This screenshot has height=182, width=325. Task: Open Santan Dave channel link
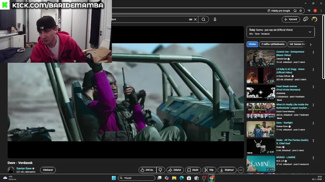pyautogui.click(x=24, y=168)
